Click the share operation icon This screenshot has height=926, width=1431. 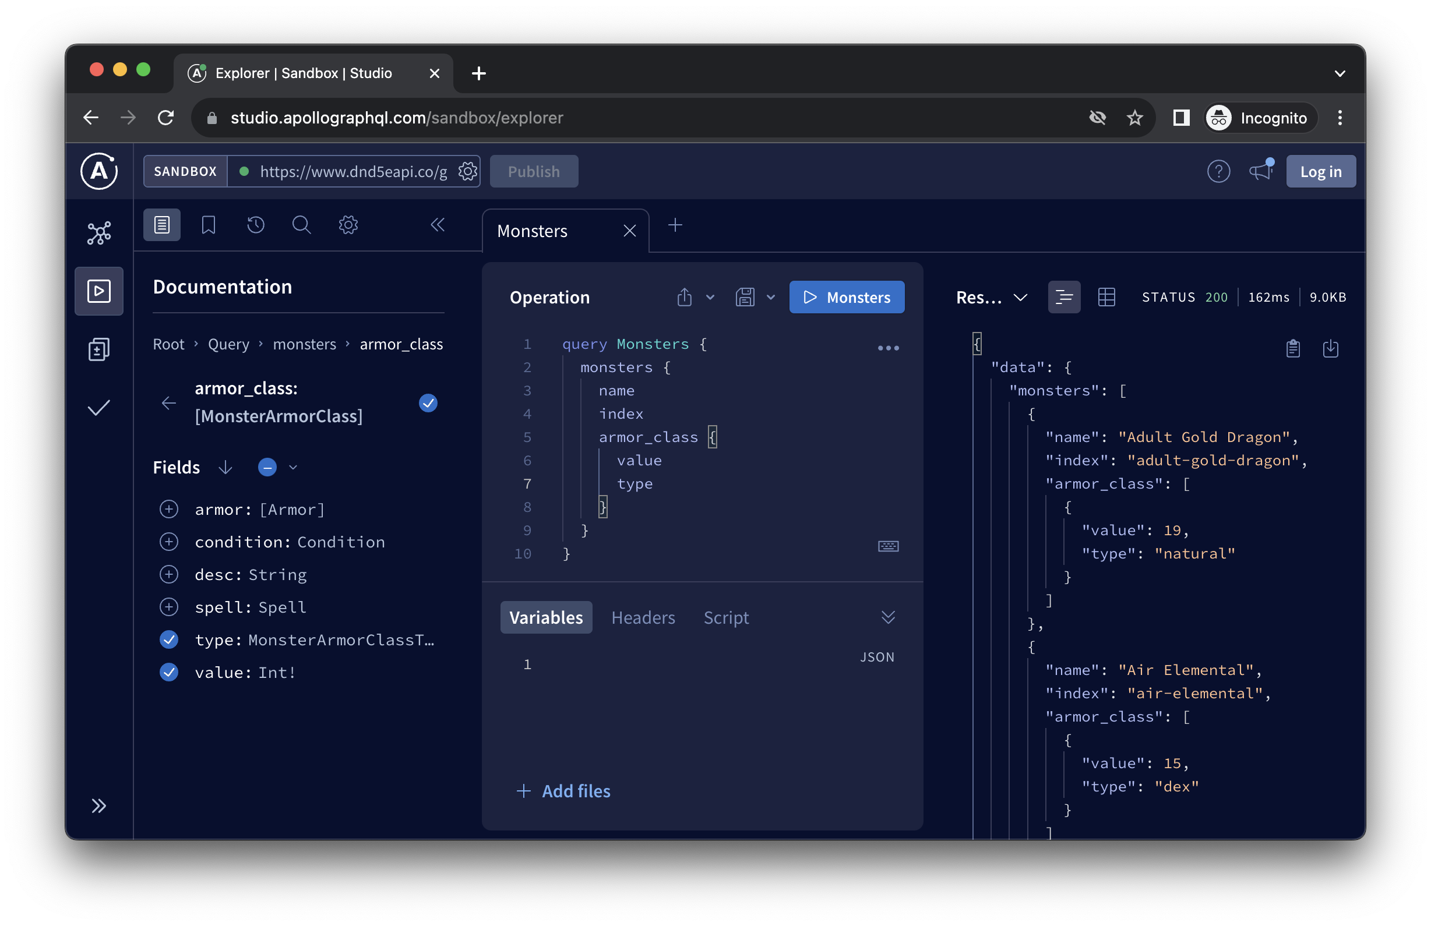684,298
